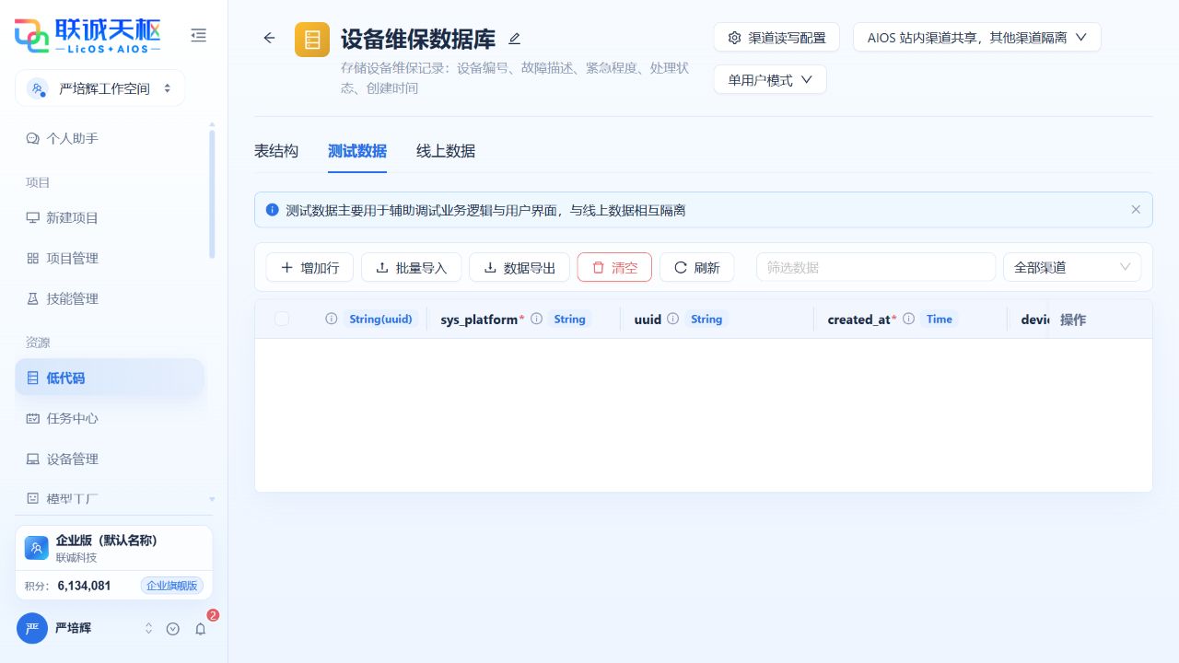Click the enterprise edition avatar icon
This screenshot has width=1179, height=663.
pos(37,548)
